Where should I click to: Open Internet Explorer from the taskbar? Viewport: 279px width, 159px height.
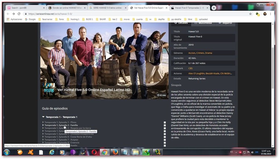(x=52, y=152)
